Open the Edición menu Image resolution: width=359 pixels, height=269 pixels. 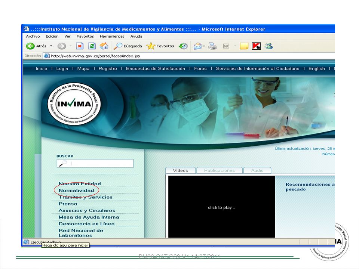[52, 36]
